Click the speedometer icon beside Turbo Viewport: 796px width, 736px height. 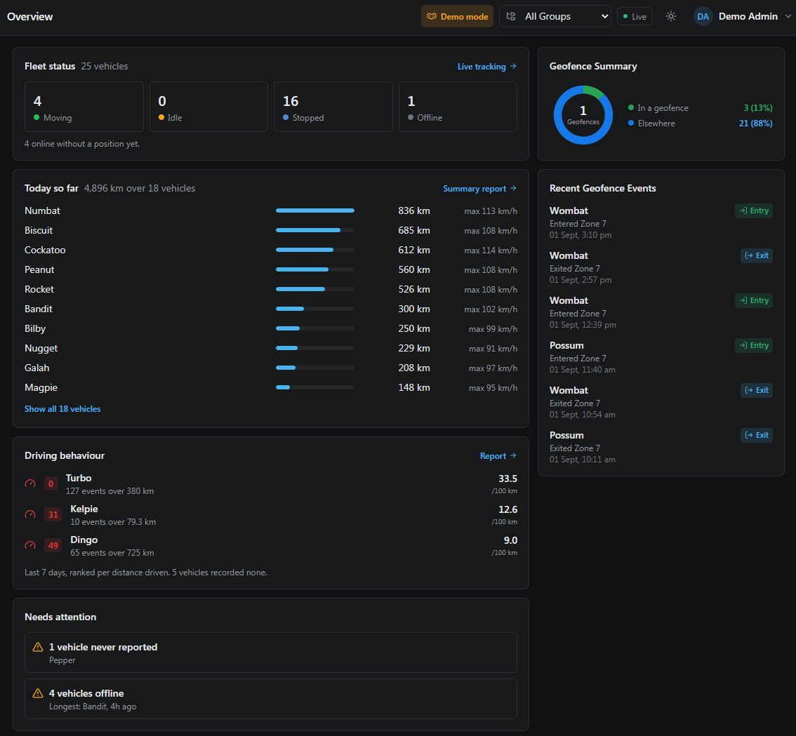[30, 483]
